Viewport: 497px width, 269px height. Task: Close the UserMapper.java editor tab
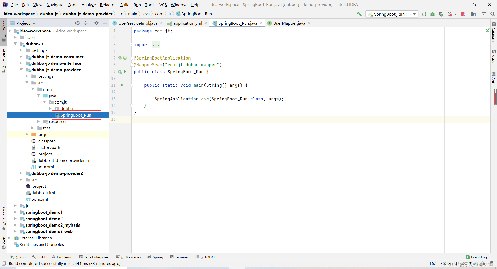tap(309, 23)
